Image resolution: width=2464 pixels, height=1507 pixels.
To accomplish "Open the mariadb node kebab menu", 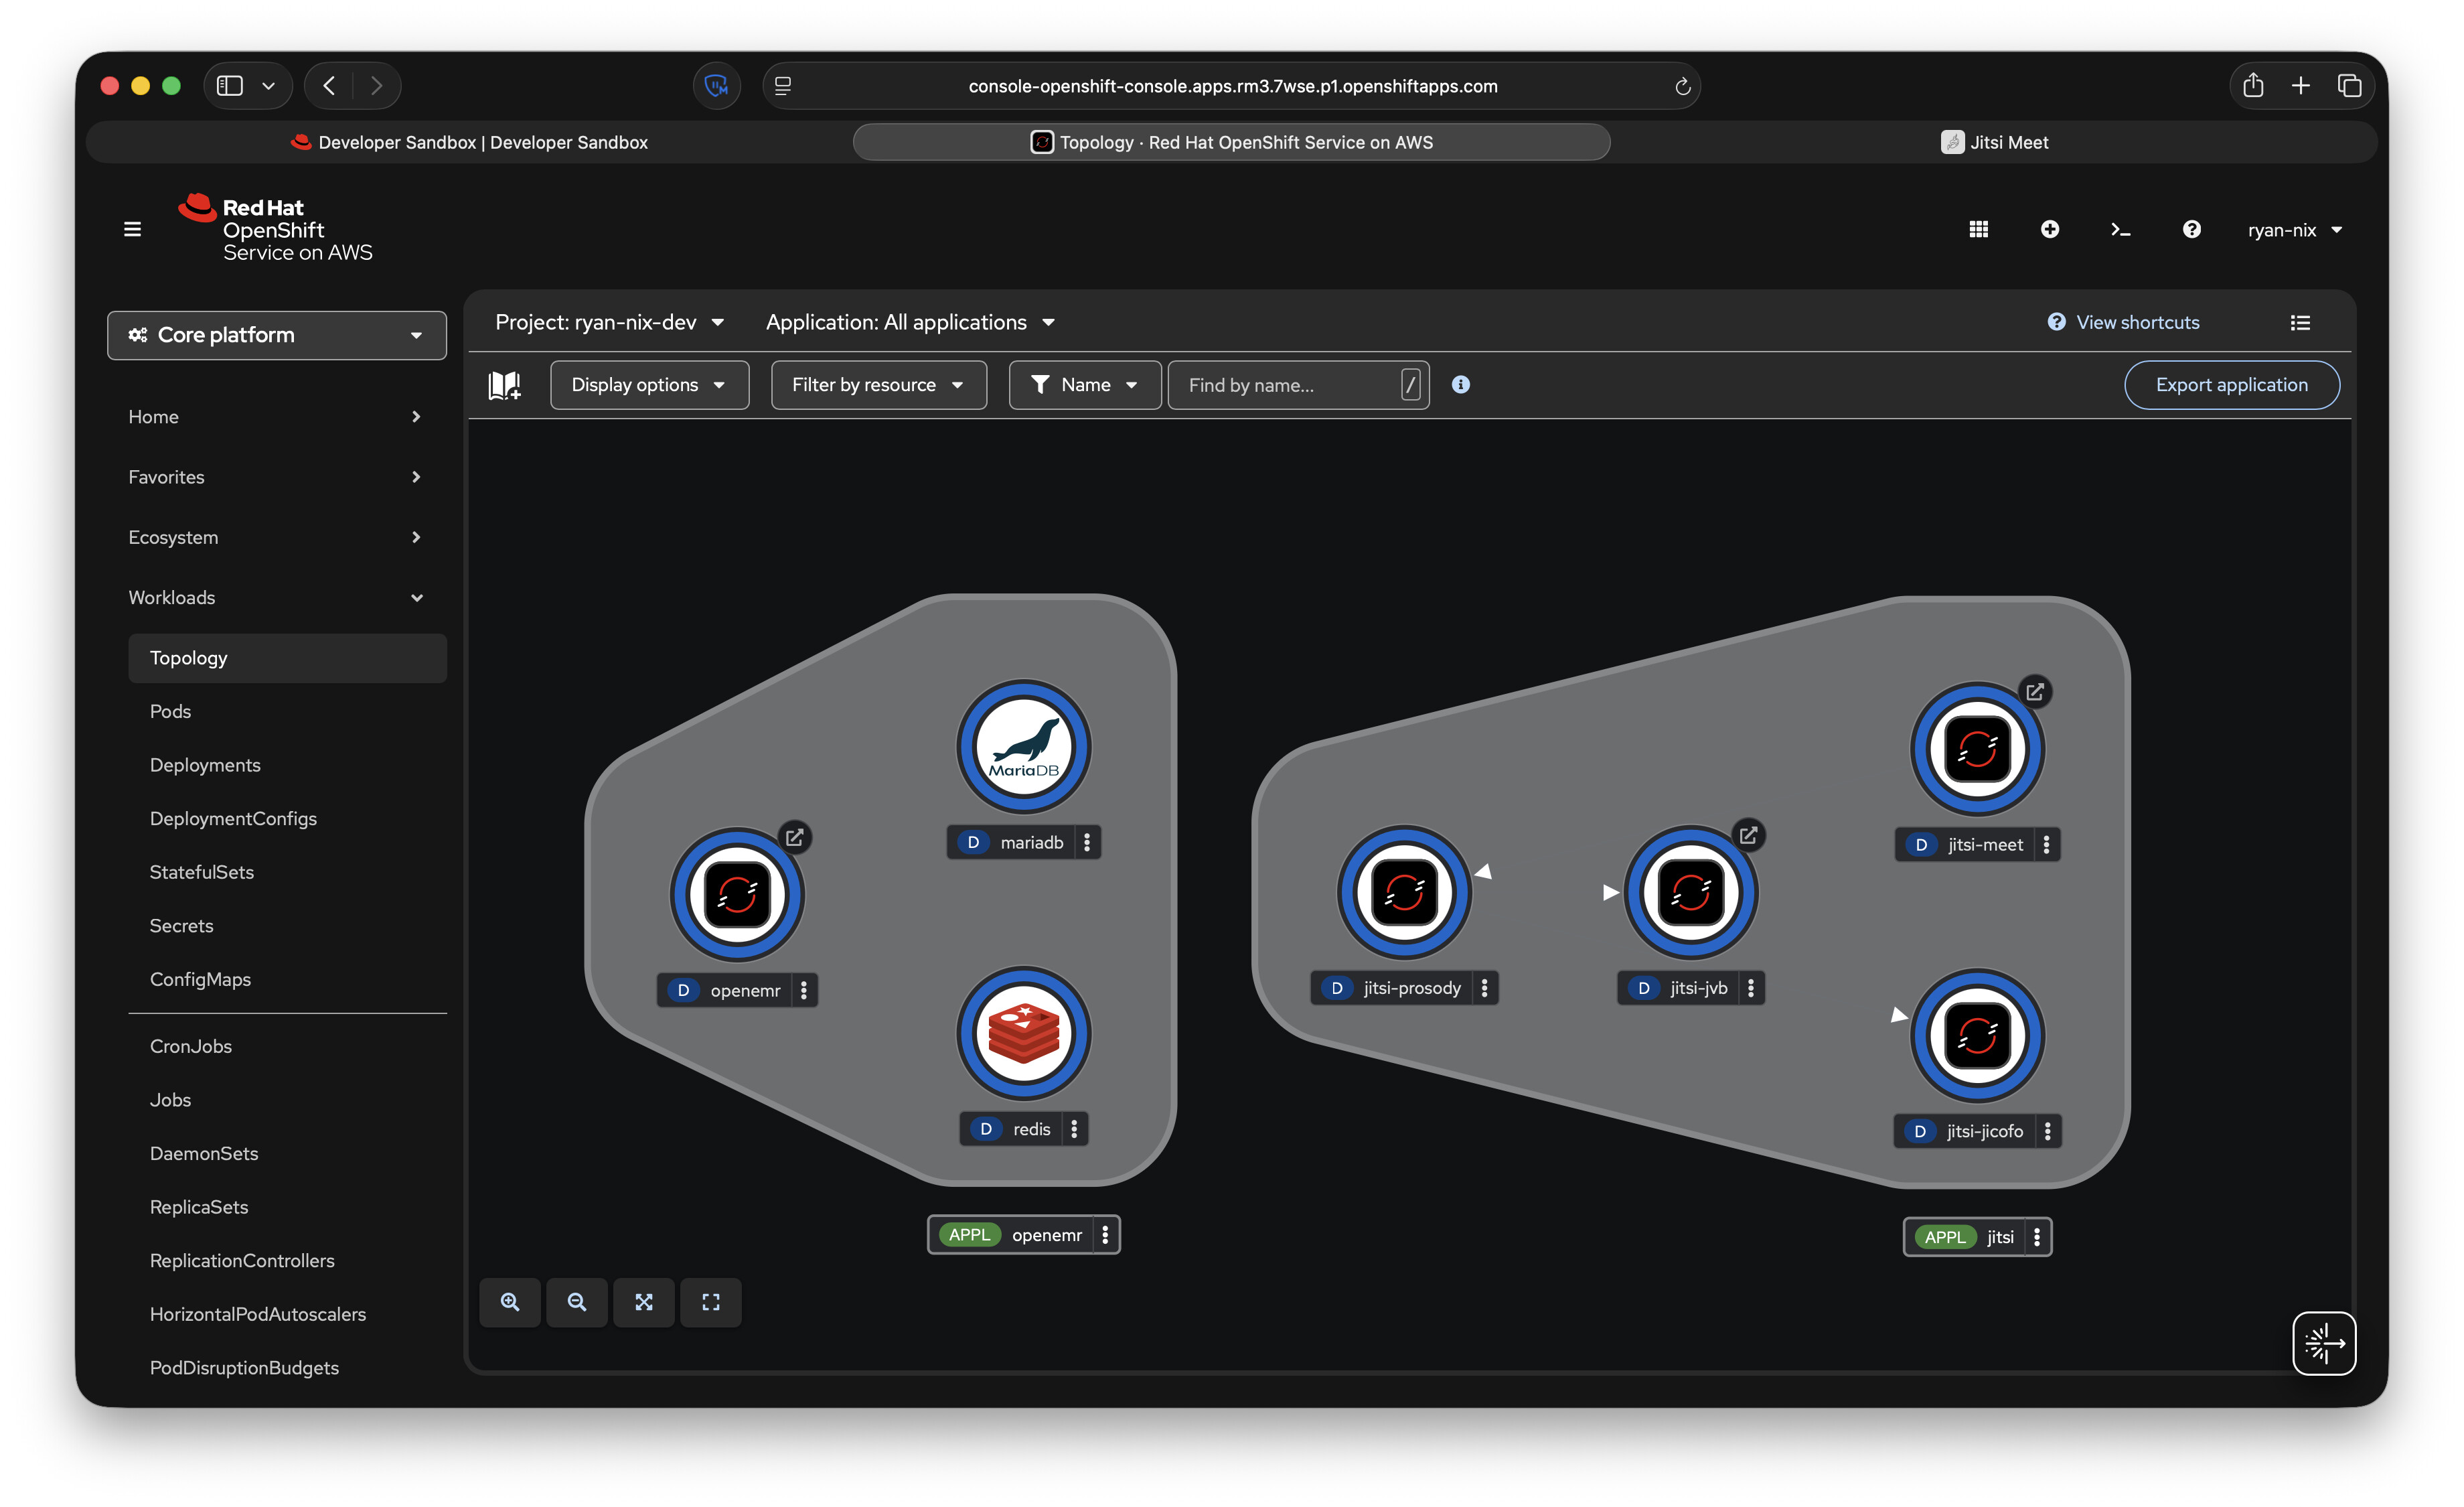I will [1087, 842].
